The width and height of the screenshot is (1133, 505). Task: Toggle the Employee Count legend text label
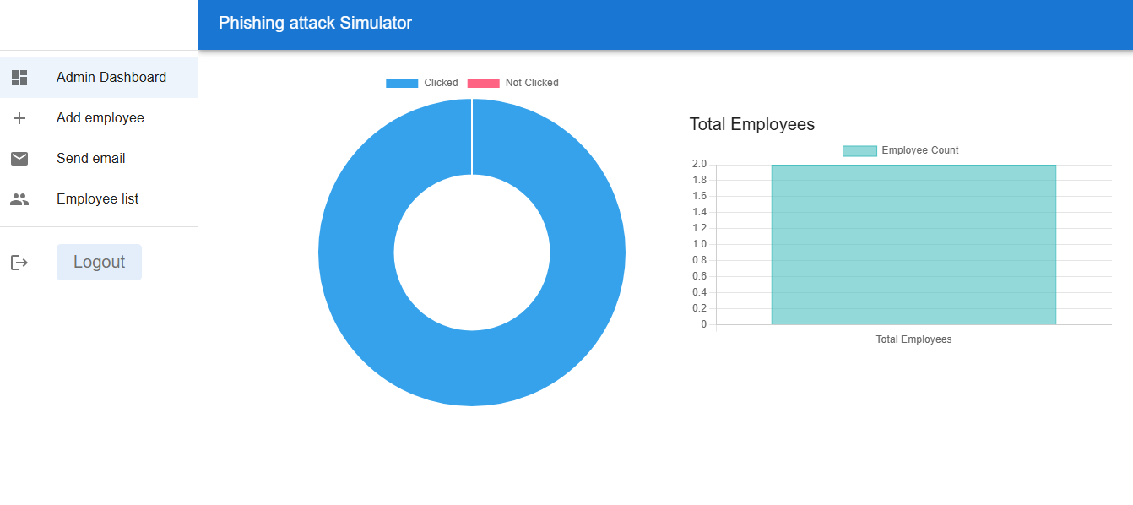coord(920,150)
